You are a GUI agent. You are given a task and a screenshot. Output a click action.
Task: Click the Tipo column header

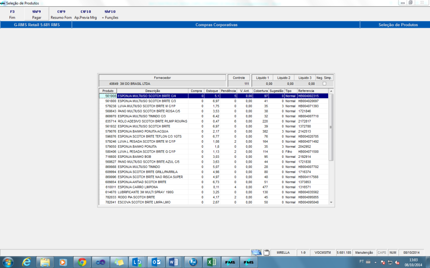(290, 91)
